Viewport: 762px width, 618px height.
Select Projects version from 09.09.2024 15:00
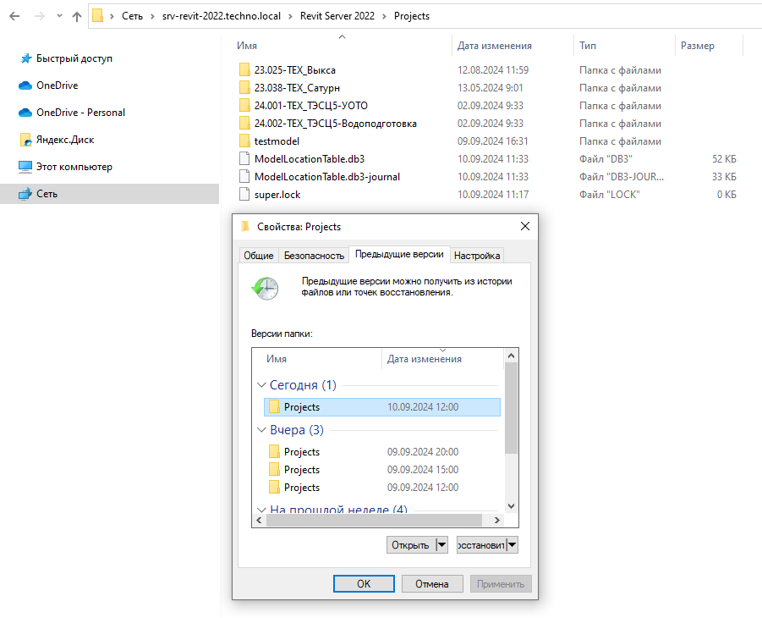tap(302, 470)
